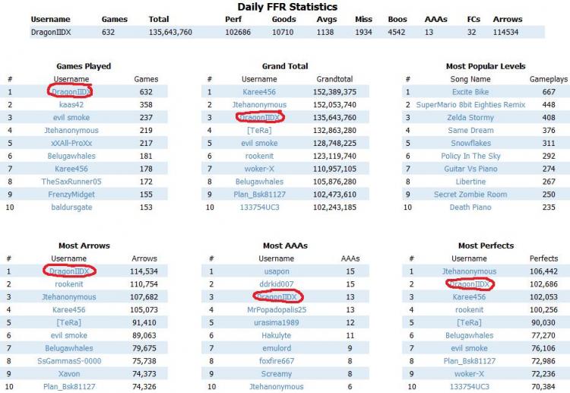Open SuperMario 8bit Eighties Remix song

[x=470, y=105]
